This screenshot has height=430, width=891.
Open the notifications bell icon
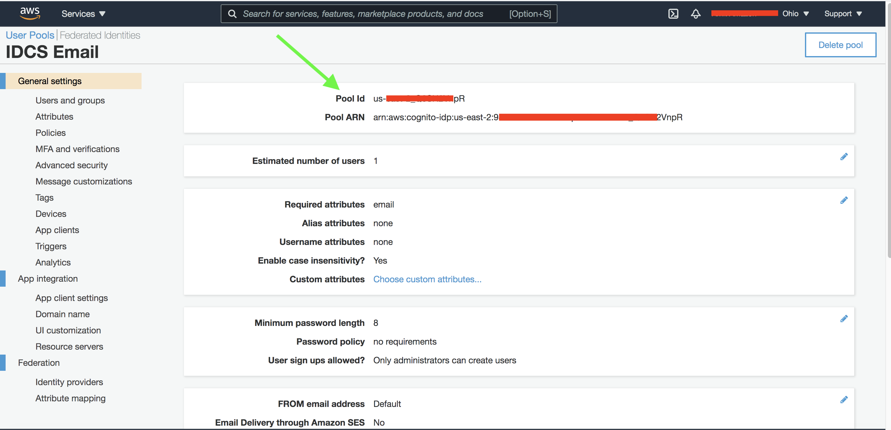point(696,14)
